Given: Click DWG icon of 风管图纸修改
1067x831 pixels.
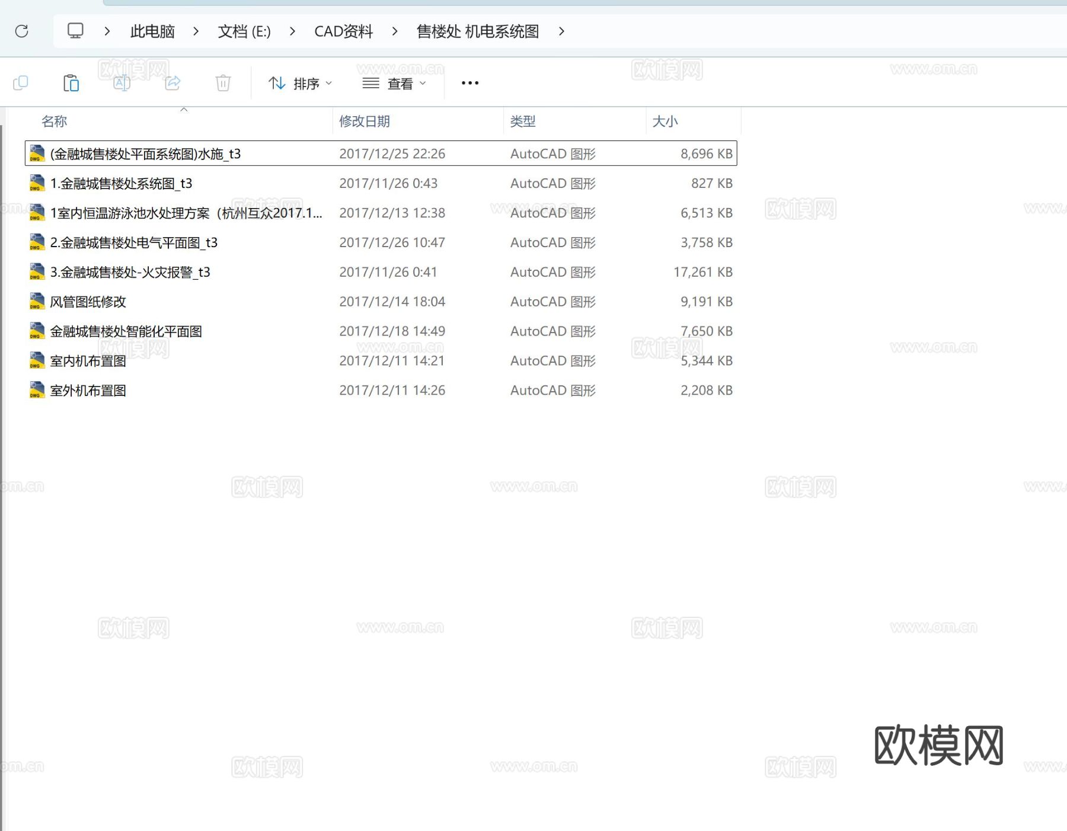Looking at the screenshot, I should 37,302.
